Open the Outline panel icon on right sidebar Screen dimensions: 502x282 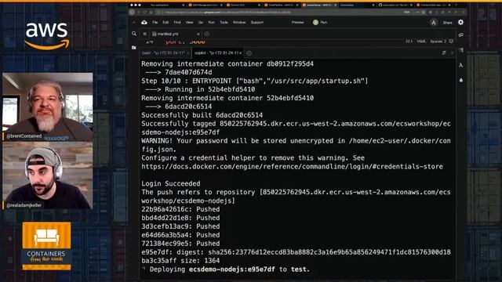(461, 50)
